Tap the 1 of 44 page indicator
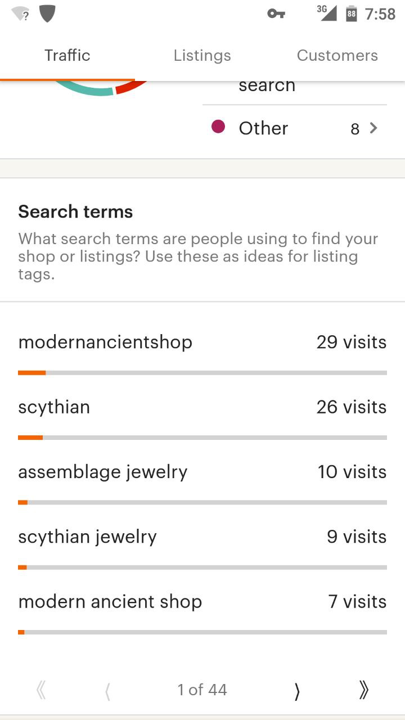 click(x=202, y=690)
